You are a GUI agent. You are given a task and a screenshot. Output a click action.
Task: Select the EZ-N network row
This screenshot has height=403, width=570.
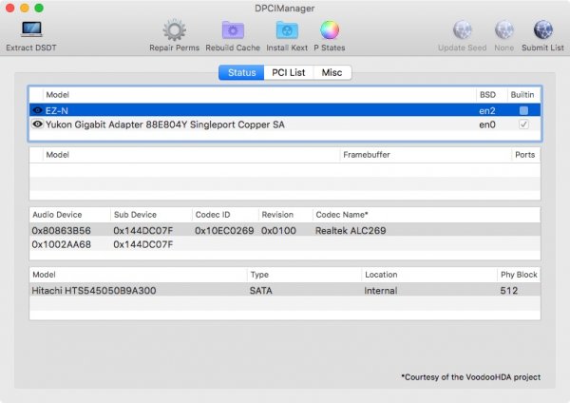pos(285,110)
